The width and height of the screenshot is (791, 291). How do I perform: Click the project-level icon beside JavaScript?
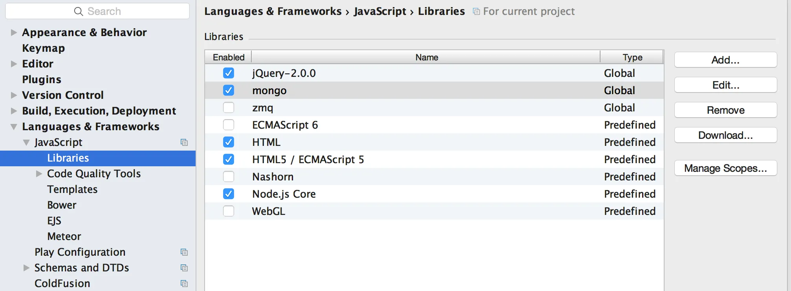(184, 142)
